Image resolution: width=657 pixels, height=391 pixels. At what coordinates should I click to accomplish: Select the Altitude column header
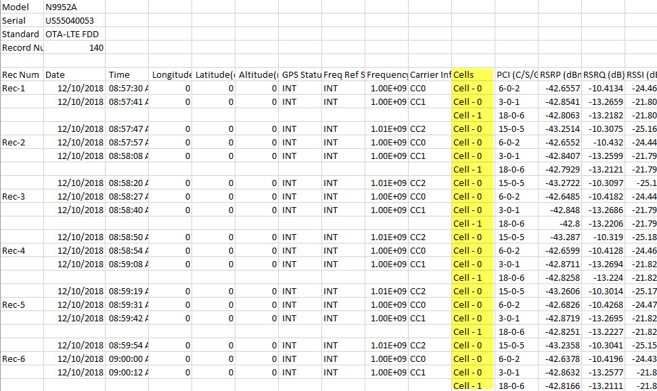click(x=257, y=74)
